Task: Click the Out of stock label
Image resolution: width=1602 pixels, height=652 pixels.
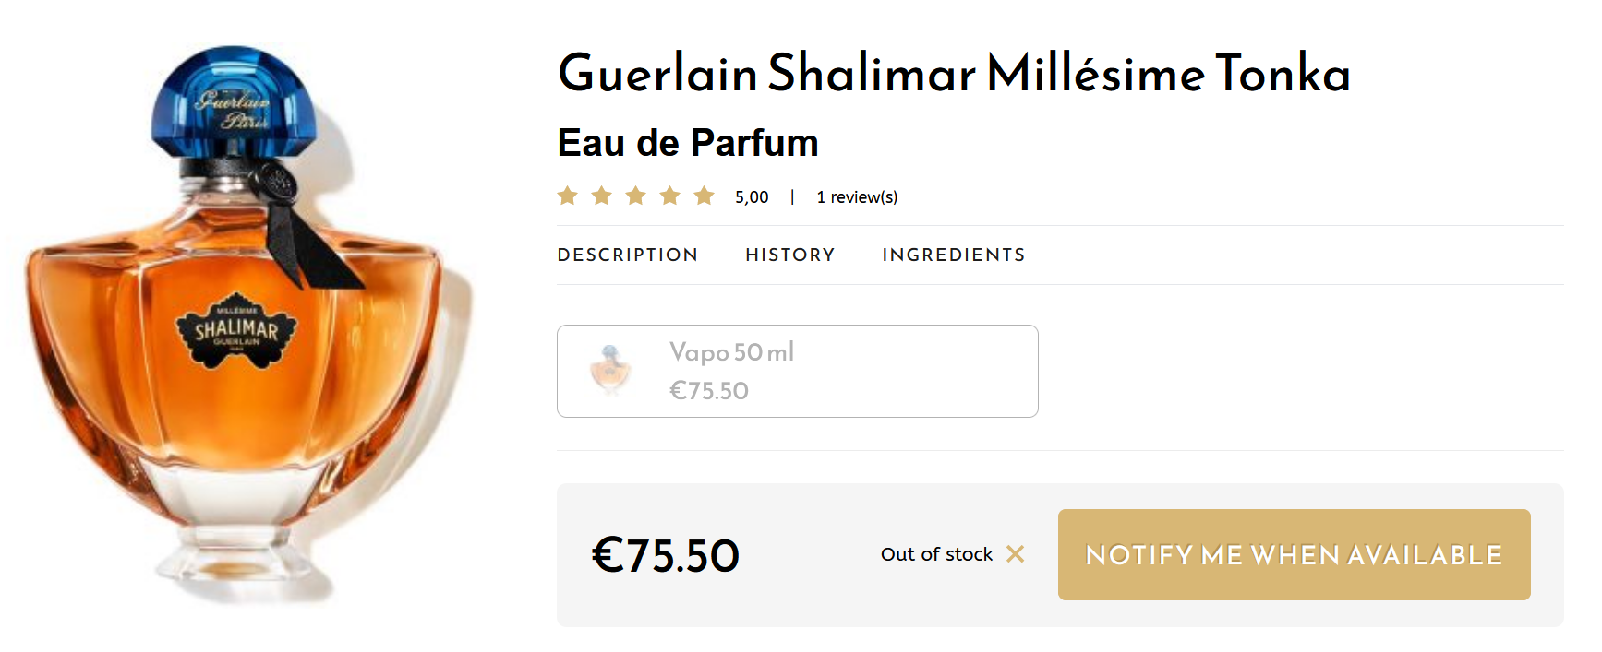Action: [x=936, y=554]
